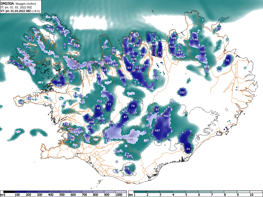This screenshot has height=197, width=263.
Task: Select the title 'DMI/IGA: Skyggni (m/km)'
Action: coord(18,4)
